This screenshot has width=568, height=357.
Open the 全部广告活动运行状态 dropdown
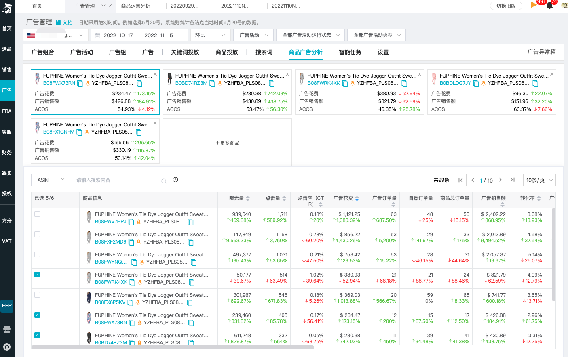click(x=310, y=35)
